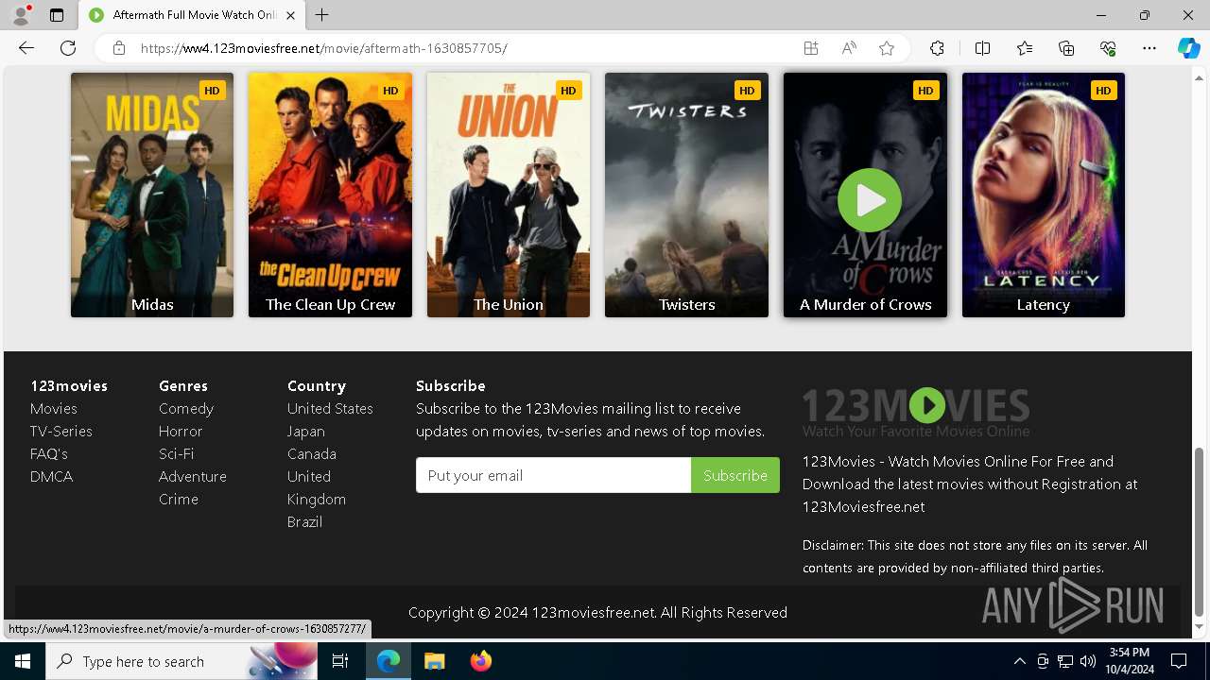
Task: Open the network tray icon
Action: coord(1065,661)
